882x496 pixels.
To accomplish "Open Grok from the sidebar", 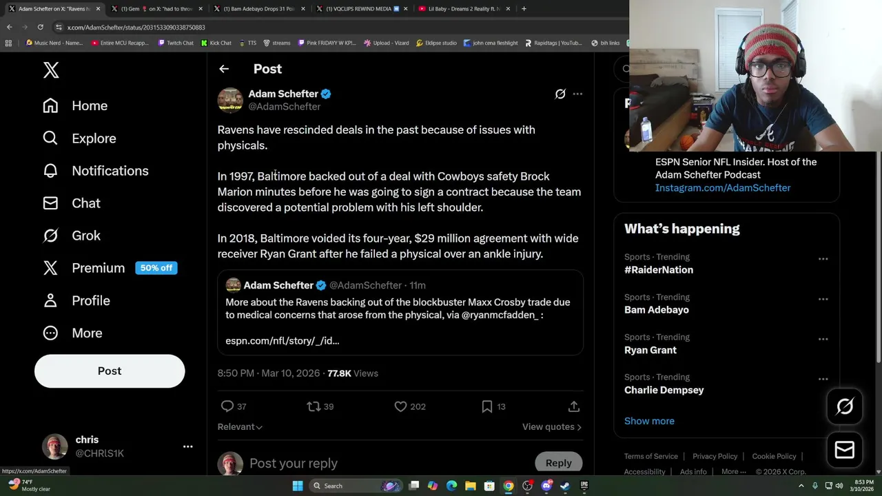I will pos(71,236).
